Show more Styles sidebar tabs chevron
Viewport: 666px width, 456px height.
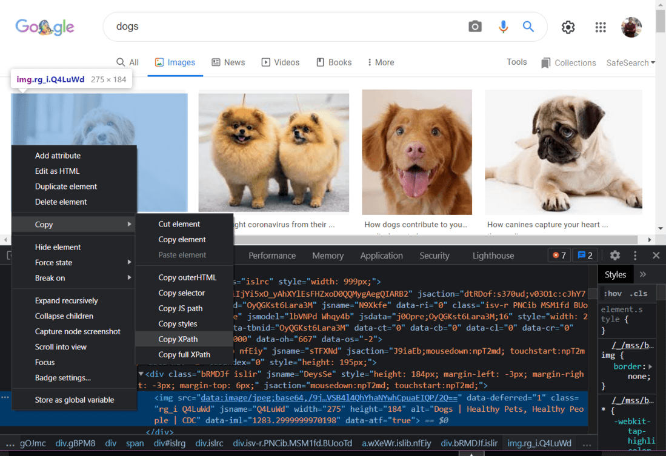(x=642, y=274)
